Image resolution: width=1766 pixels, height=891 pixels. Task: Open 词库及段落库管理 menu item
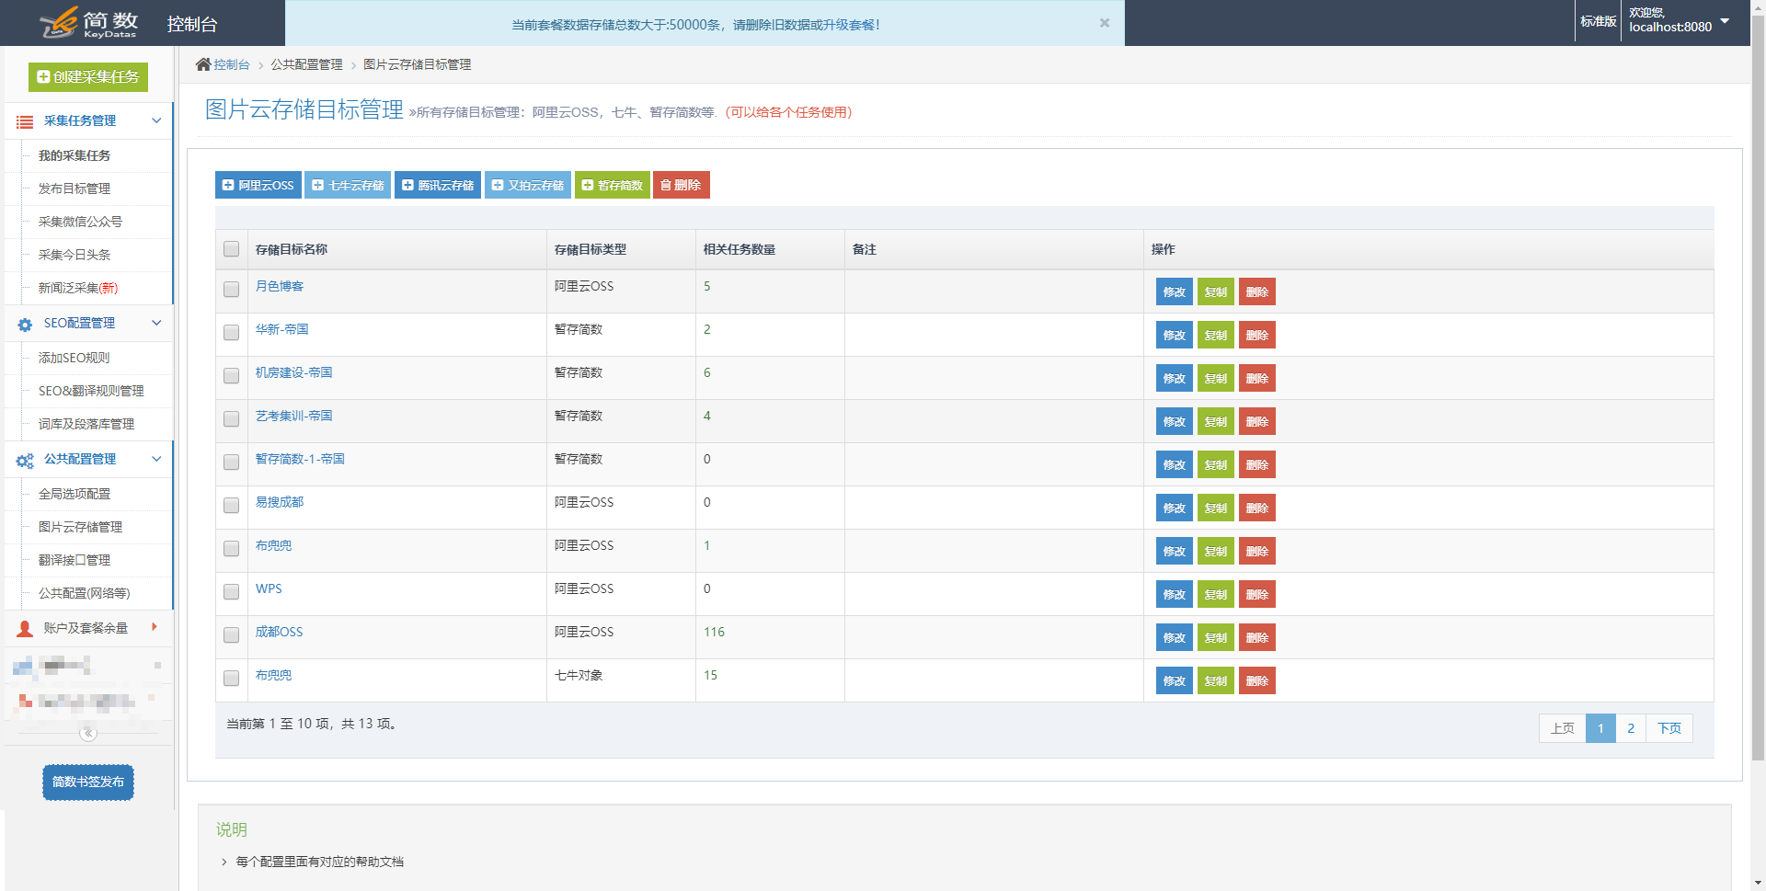[x=88, y=424]
